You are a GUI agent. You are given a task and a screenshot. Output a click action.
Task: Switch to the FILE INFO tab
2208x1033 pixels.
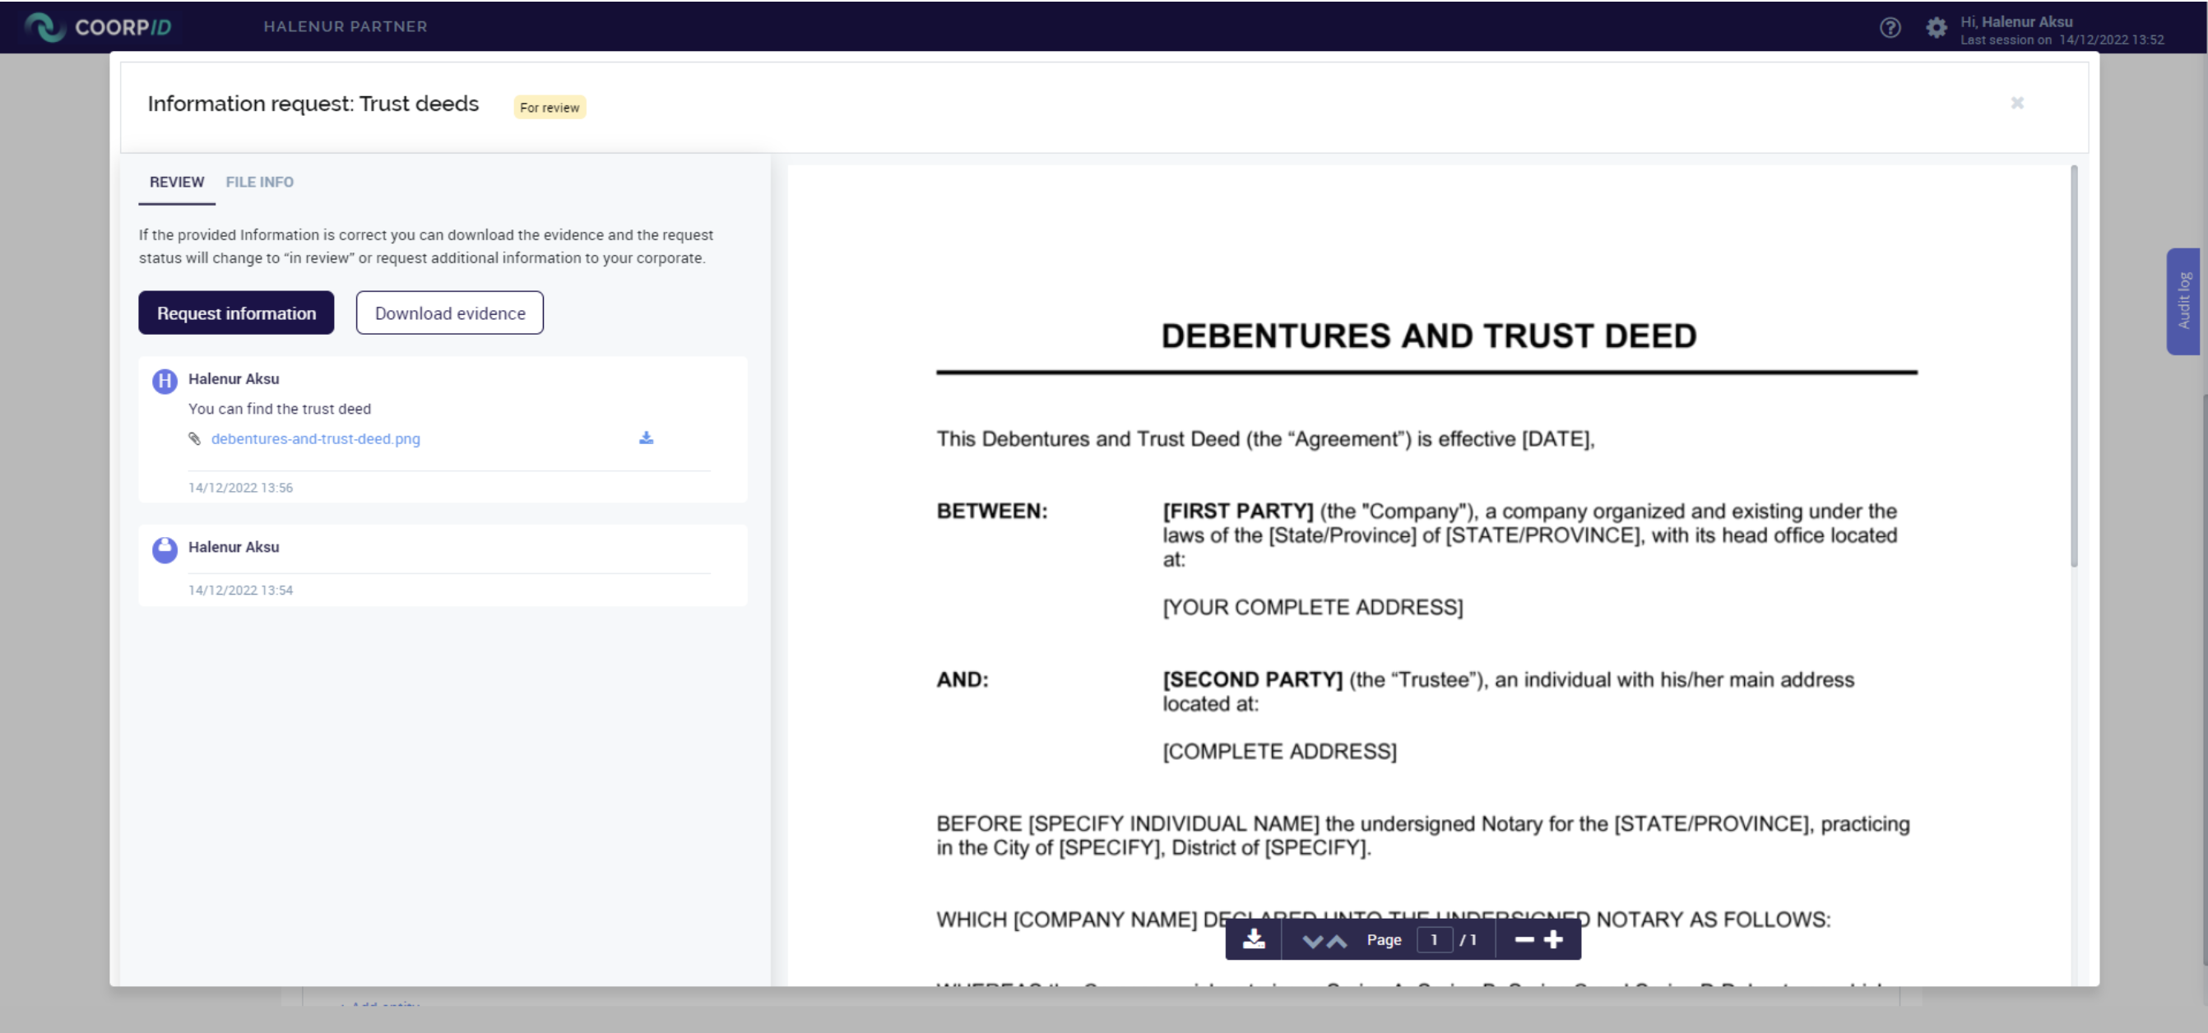tap(260, 182)
